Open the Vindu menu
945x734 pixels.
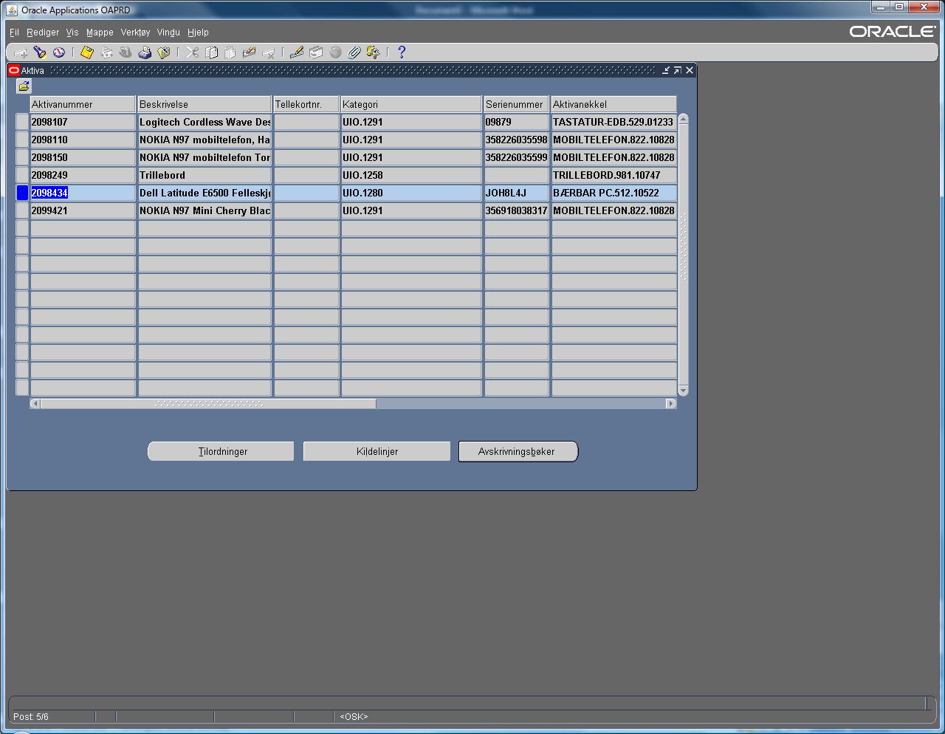tap(168, 32)
